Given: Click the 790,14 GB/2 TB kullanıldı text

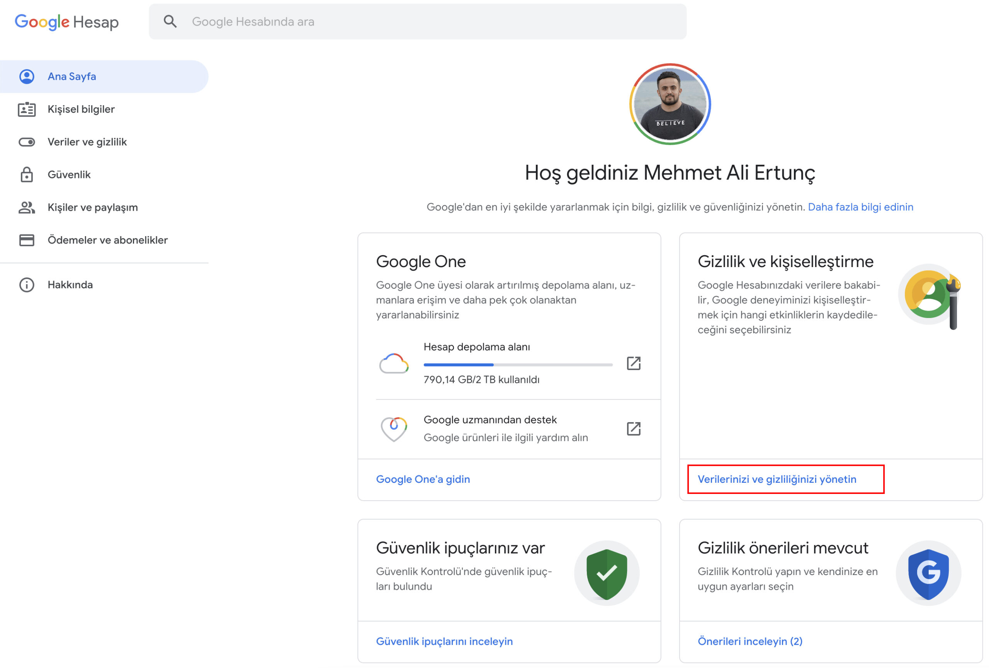Looking at the screenshot, I should click(x=481, y=380).
